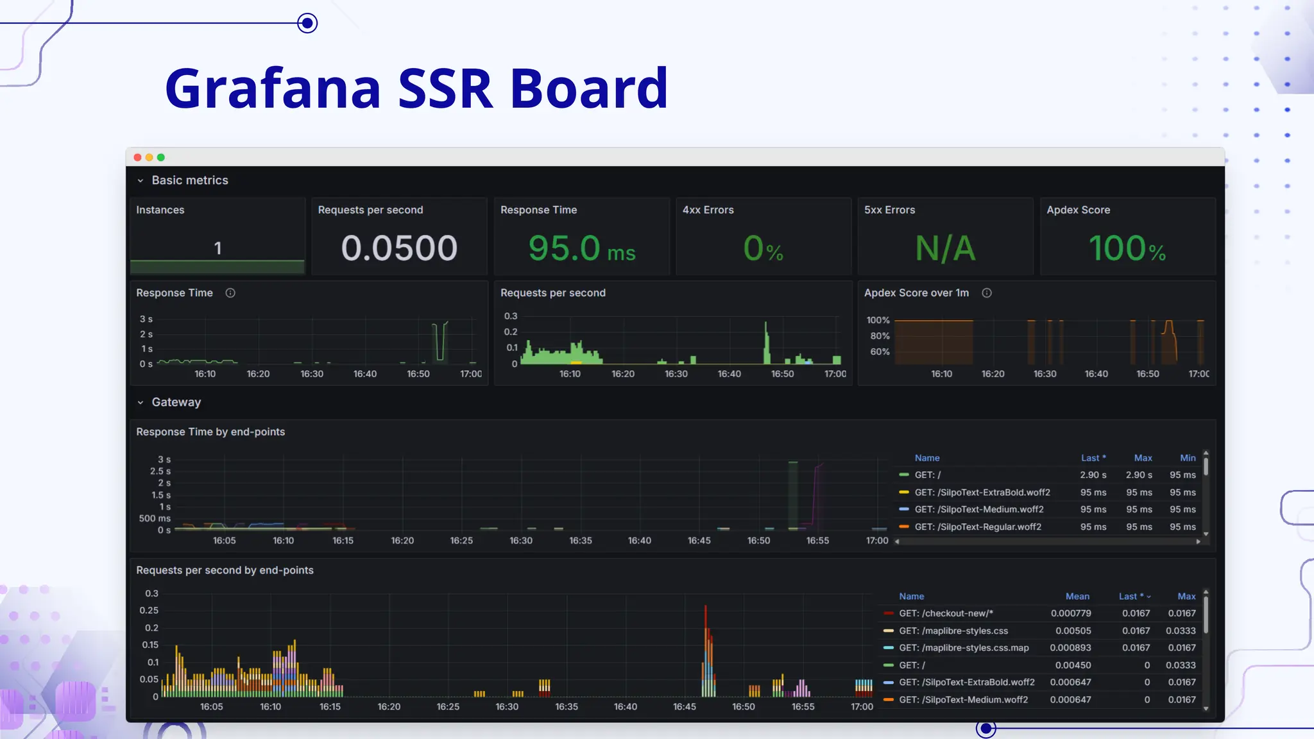Toggle GET: /maplibre-styles.css.map series visibility

963,648
